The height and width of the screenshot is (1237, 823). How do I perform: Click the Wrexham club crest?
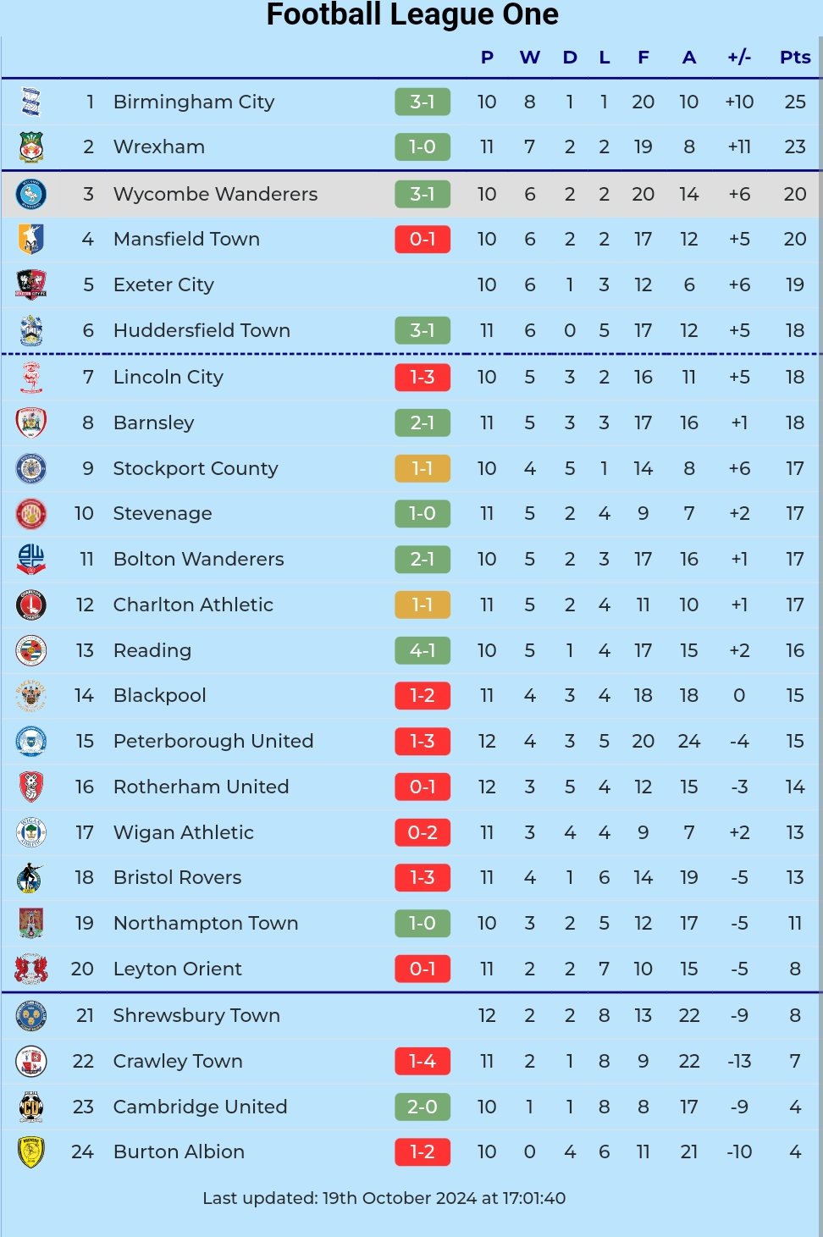31,147
